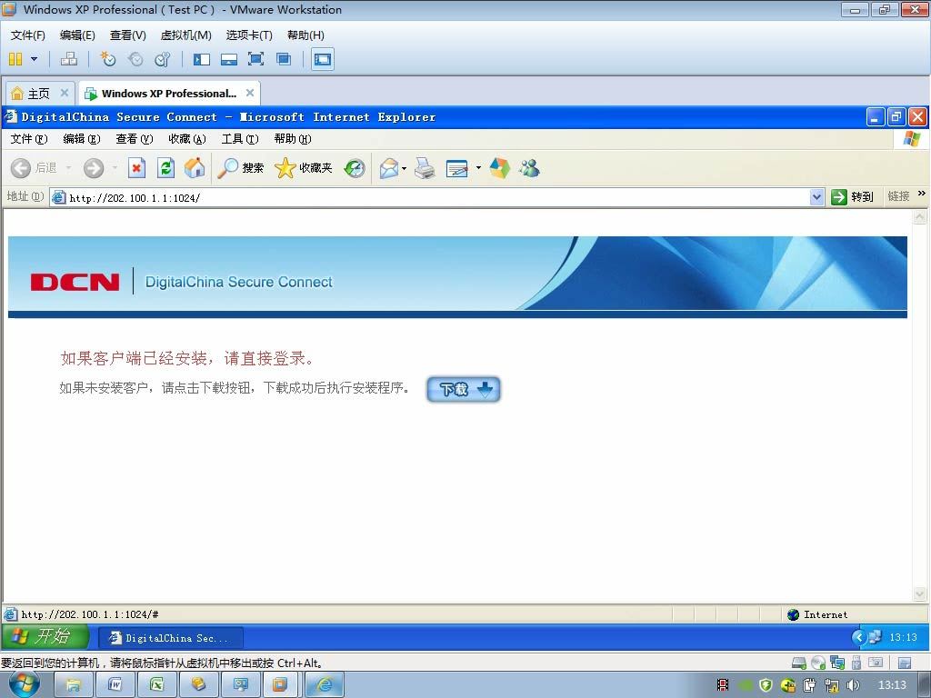Click the Windows 7 Start orb

(25, 684)
